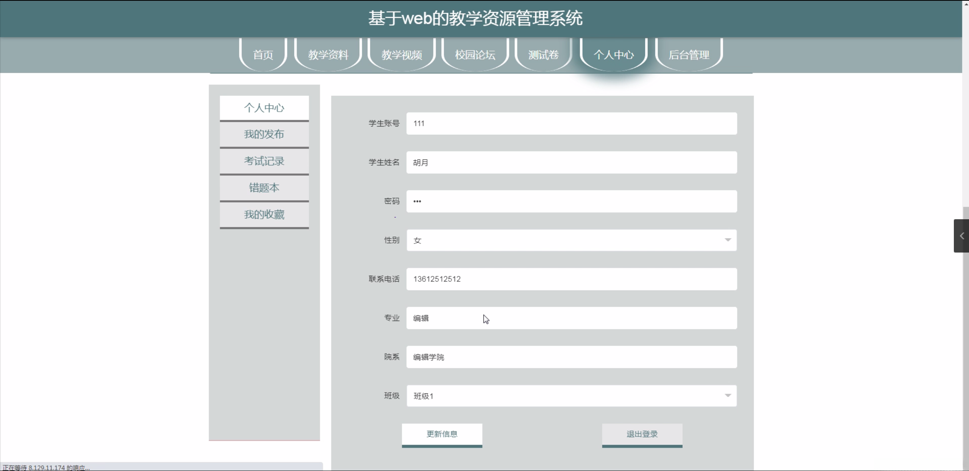Click the 学生姓名 input field
The image size is (969, 471).
tap(571, 162)
